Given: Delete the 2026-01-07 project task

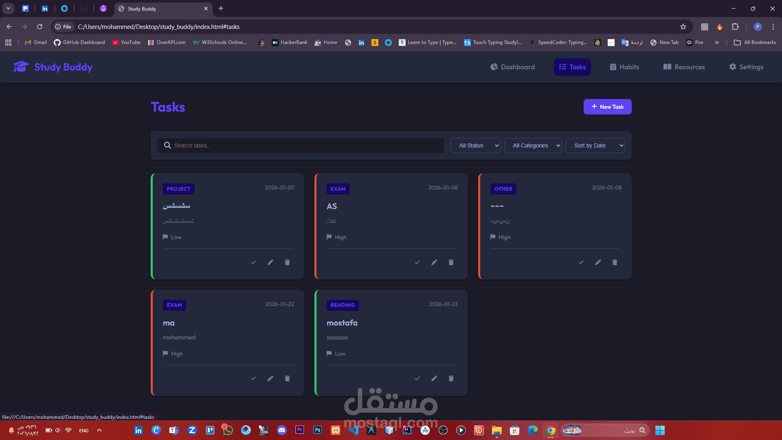Looking at the screenshot, I should click(x=287, y=262).
